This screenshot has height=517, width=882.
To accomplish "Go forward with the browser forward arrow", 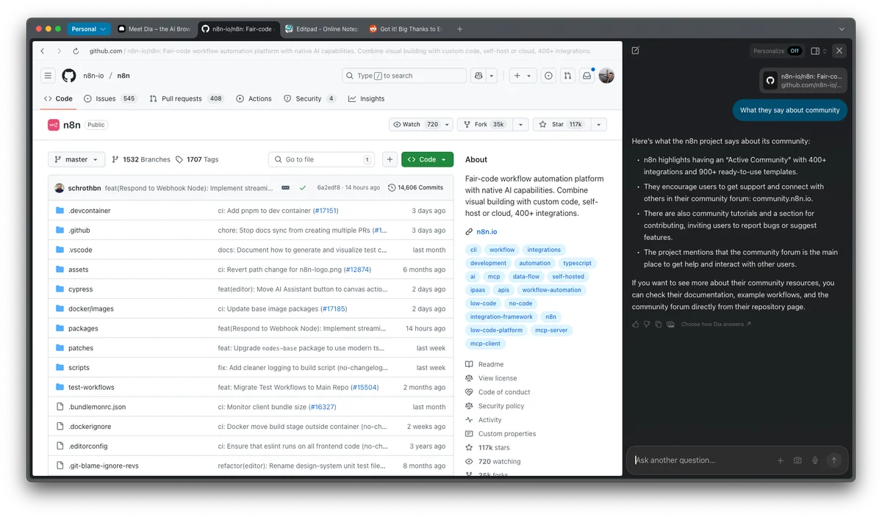I will tap(59, 51).
